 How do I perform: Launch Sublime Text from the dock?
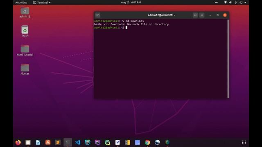58,143
